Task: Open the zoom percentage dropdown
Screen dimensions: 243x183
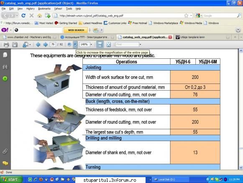Action: point(91,44)
